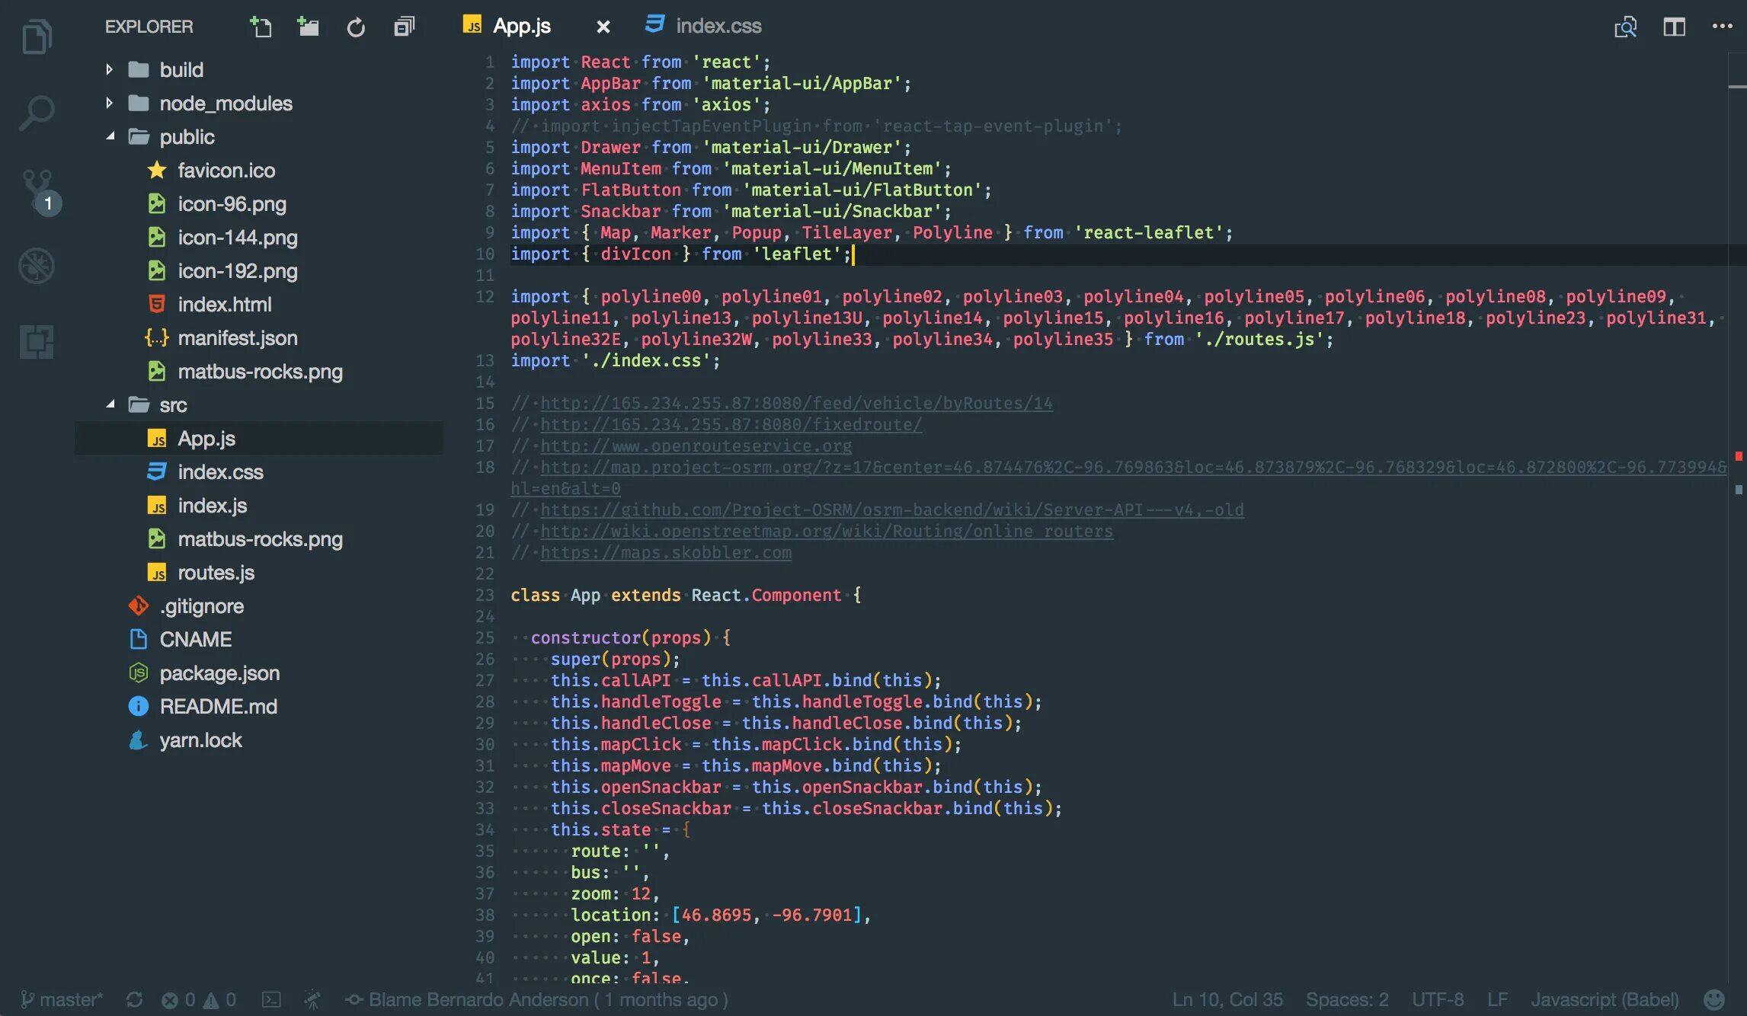The image size is (1747, 1016).
Task: Select routes.js in the Explorer
Action: click(216, 572)
